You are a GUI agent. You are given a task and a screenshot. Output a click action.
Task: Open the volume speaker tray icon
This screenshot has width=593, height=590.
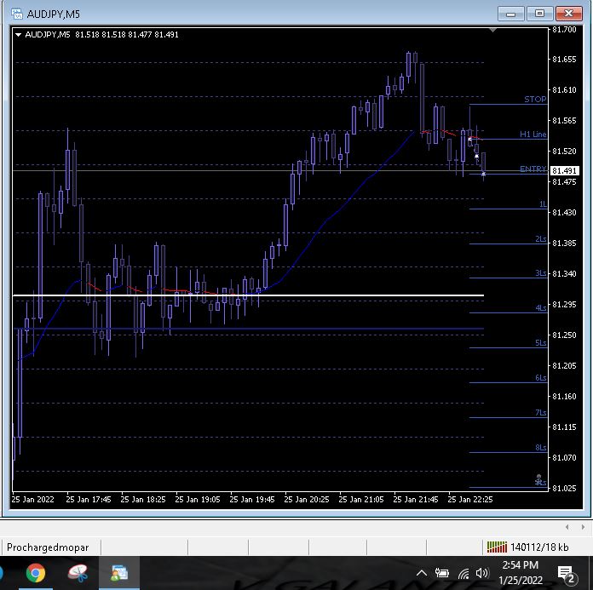[x=482, y=573]
